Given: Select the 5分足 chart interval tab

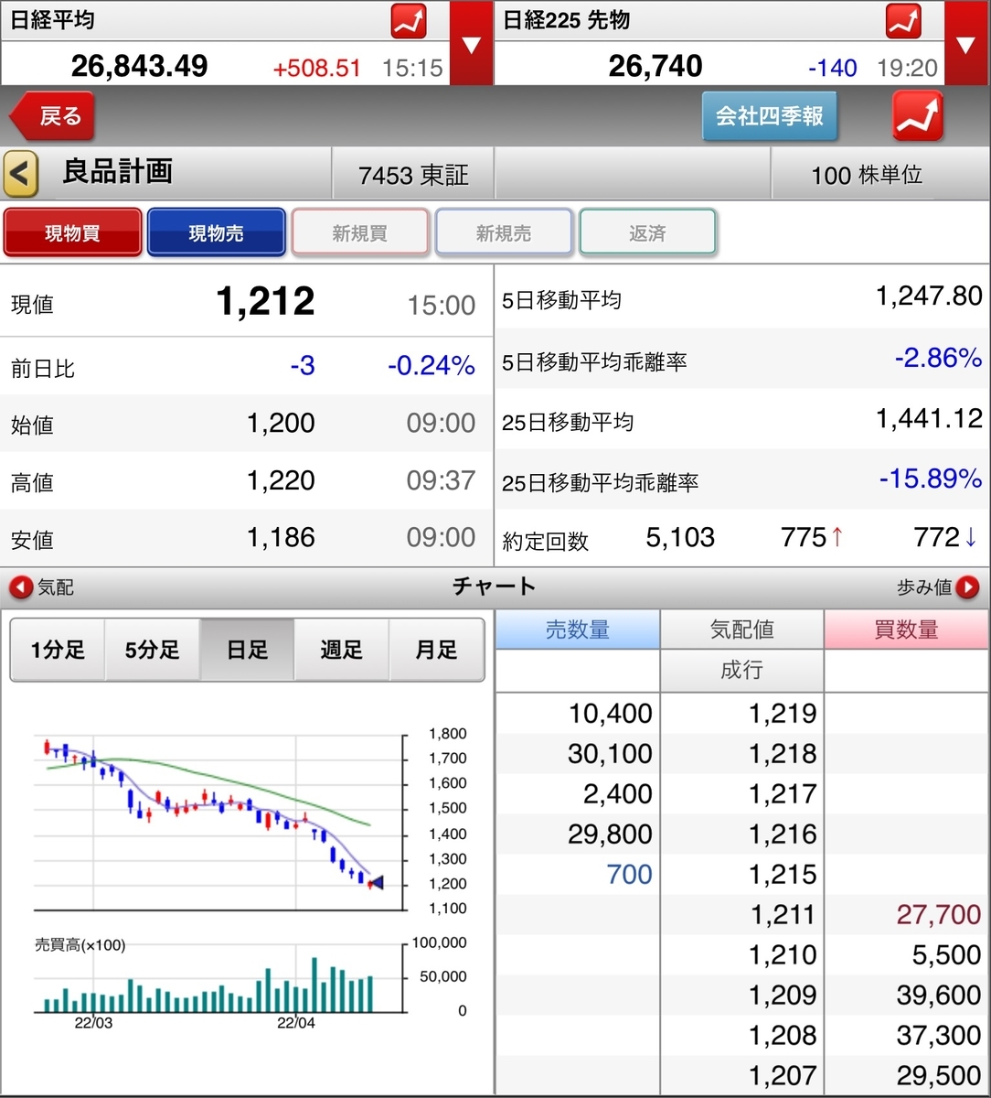Looking at the screenshot, I should [153, 650].
